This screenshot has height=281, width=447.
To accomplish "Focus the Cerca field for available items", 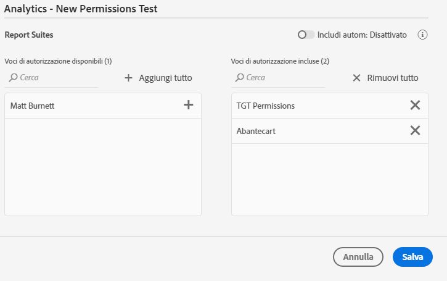I will (57, 78).
